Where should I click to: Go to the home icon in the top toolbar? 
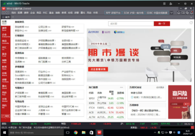pyautogui.click(x=178, y=13)
